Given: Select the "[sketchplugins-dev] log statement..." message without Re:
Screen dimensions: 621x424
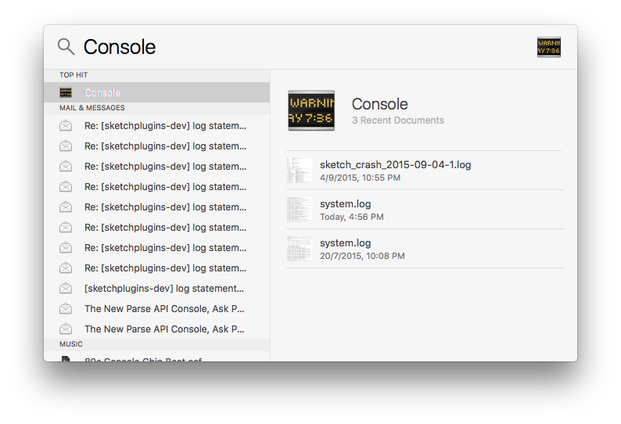Looking at the screenshot, I should 157,288.
